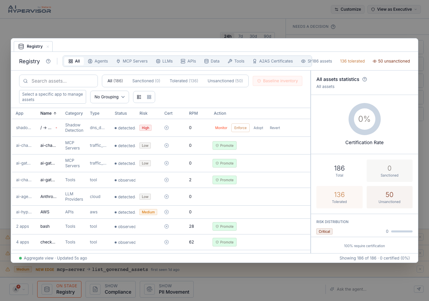Image resolution: width=429 pixels, height=301 pixels.
Task: Show the PII Movement stage
Action: pos(167,289)
